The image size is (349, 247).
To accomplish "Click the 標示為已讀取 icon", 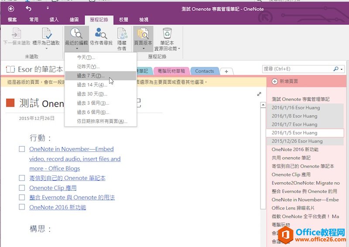I will pos(47,33).
